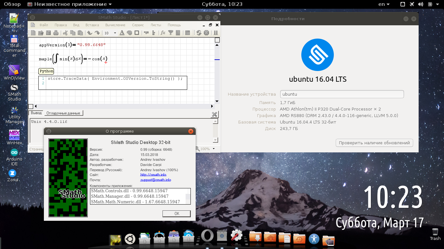Open the http://smath.info link
This screenshot has height=249, width=444.
153,175
